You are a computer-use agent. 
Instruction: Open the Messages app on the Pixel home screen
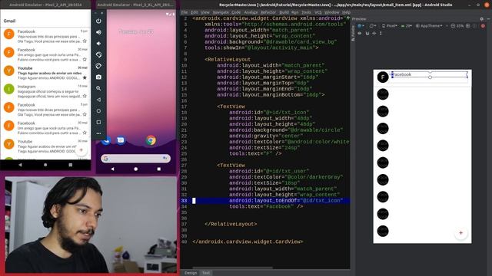[x=121, y=140]
